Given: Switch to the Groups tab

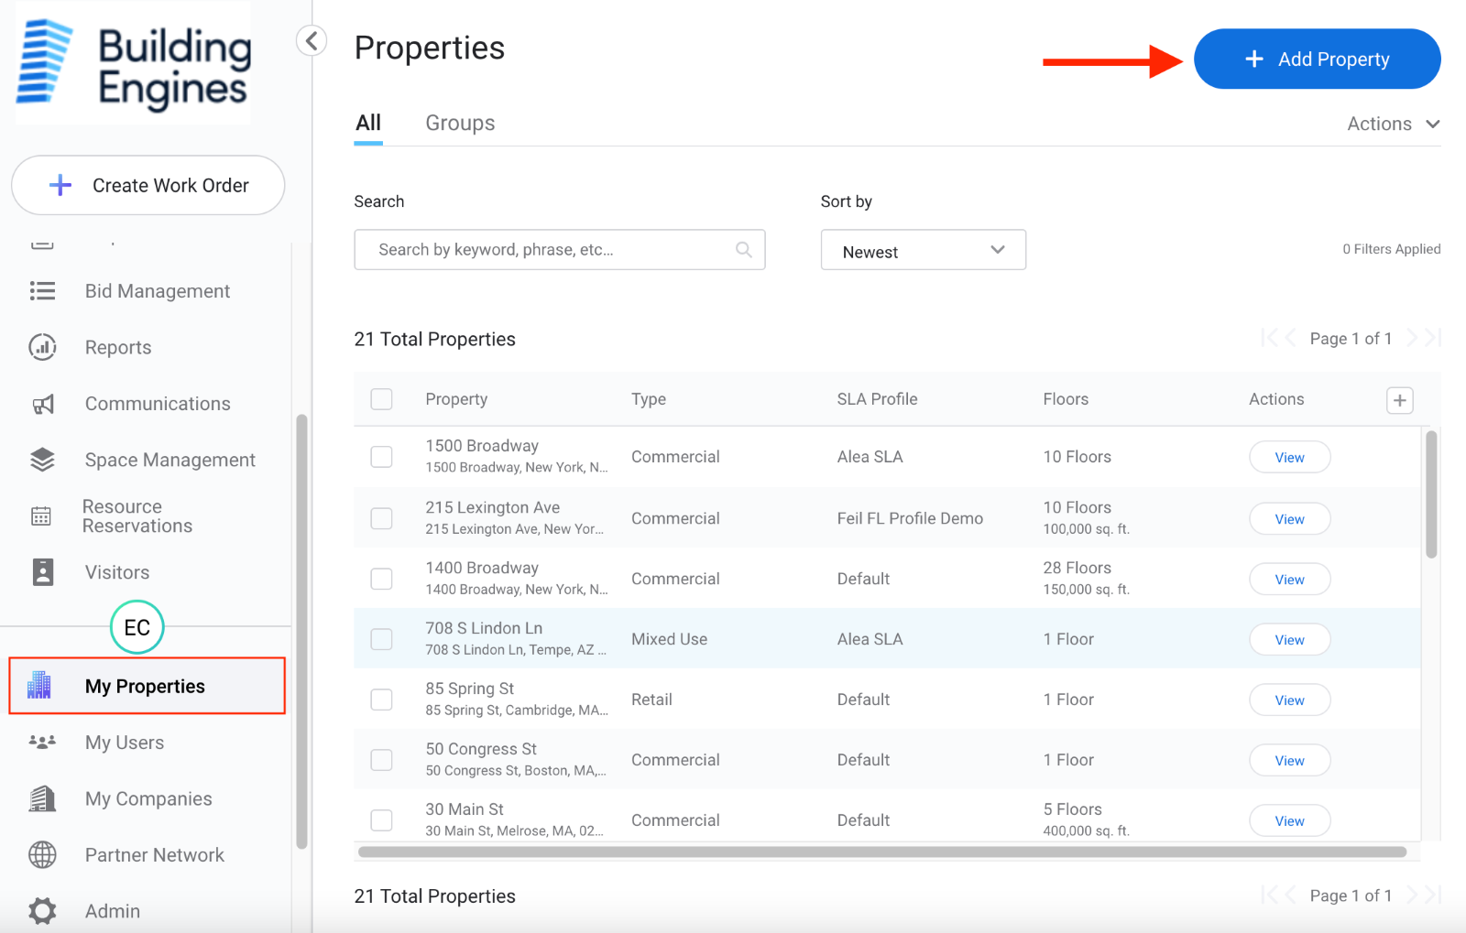Looking at the screenshot, I should 460,123.
